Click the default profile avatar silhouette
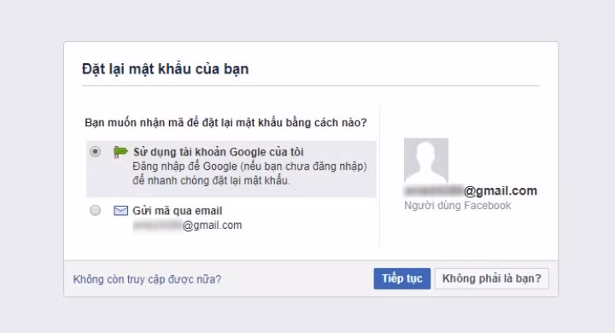This screenshot has height=333, width=615. pyautogui.click(x=426, y=160)
